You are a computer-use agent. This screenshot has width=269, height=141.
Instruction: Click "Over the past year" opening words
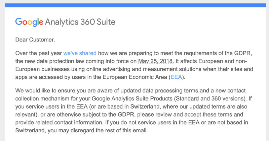click(38, 53)
